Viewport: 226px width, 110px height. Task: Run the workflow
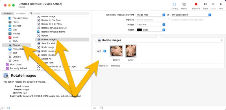[x=221, y=4]
